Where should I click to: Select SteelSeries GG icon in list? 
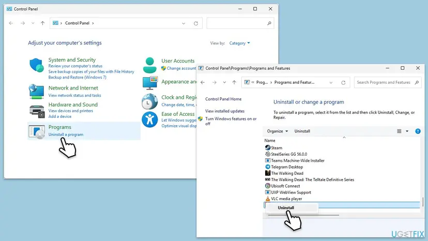coord(268,154)
